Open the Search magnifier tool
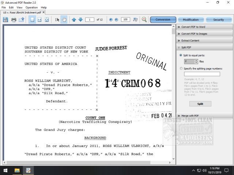Viewport: 234px width, 175px height. [x=144, y=19]
